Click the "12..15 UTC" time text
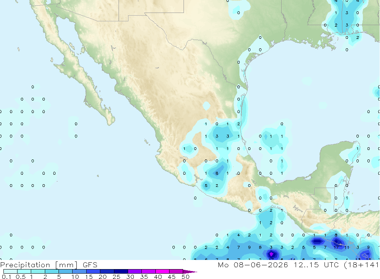This screenshot has height=279, width=380. pos(316,265)
